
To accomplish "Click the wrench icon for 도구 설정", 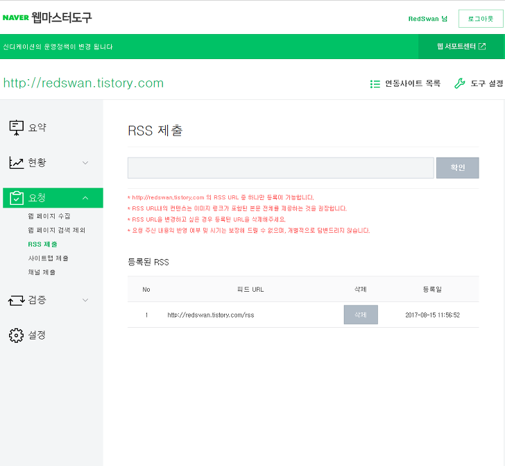I will (460, 83).
